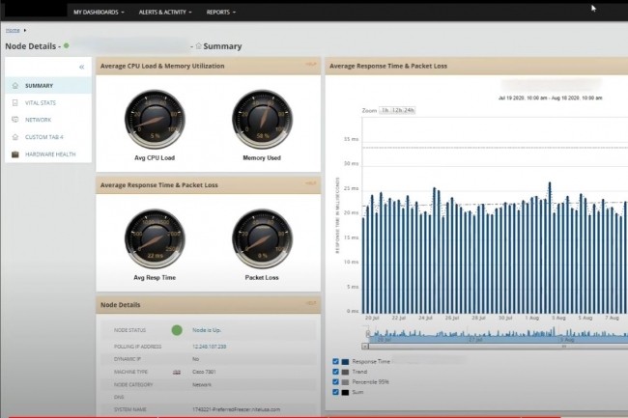This screenshot has width=628, height=418.
Task: Click the Hardware Health icon in sidebar
Action: (15, 154)
